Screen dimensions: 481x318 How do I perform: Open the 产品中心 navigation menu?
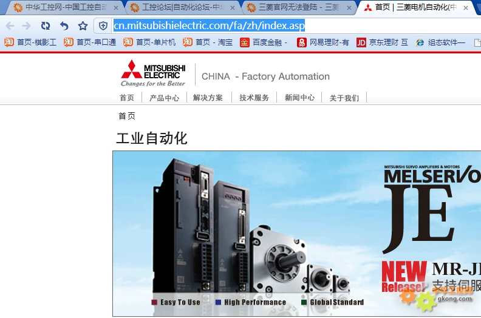tap(164, 98)
